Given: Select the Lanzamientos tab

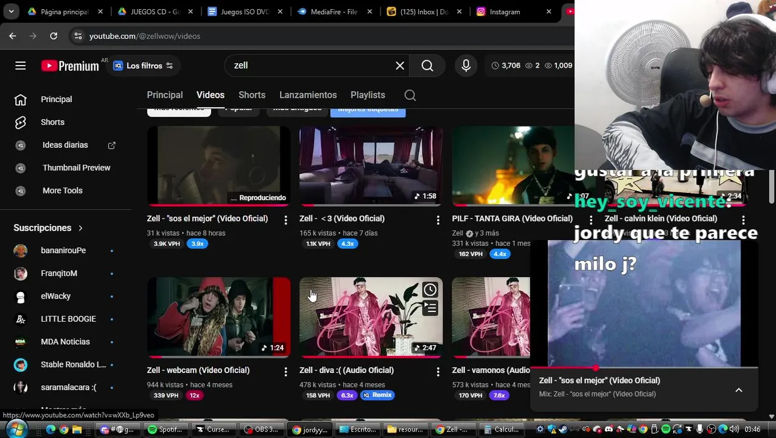Looking at the screenshot, I should (308, 95).
